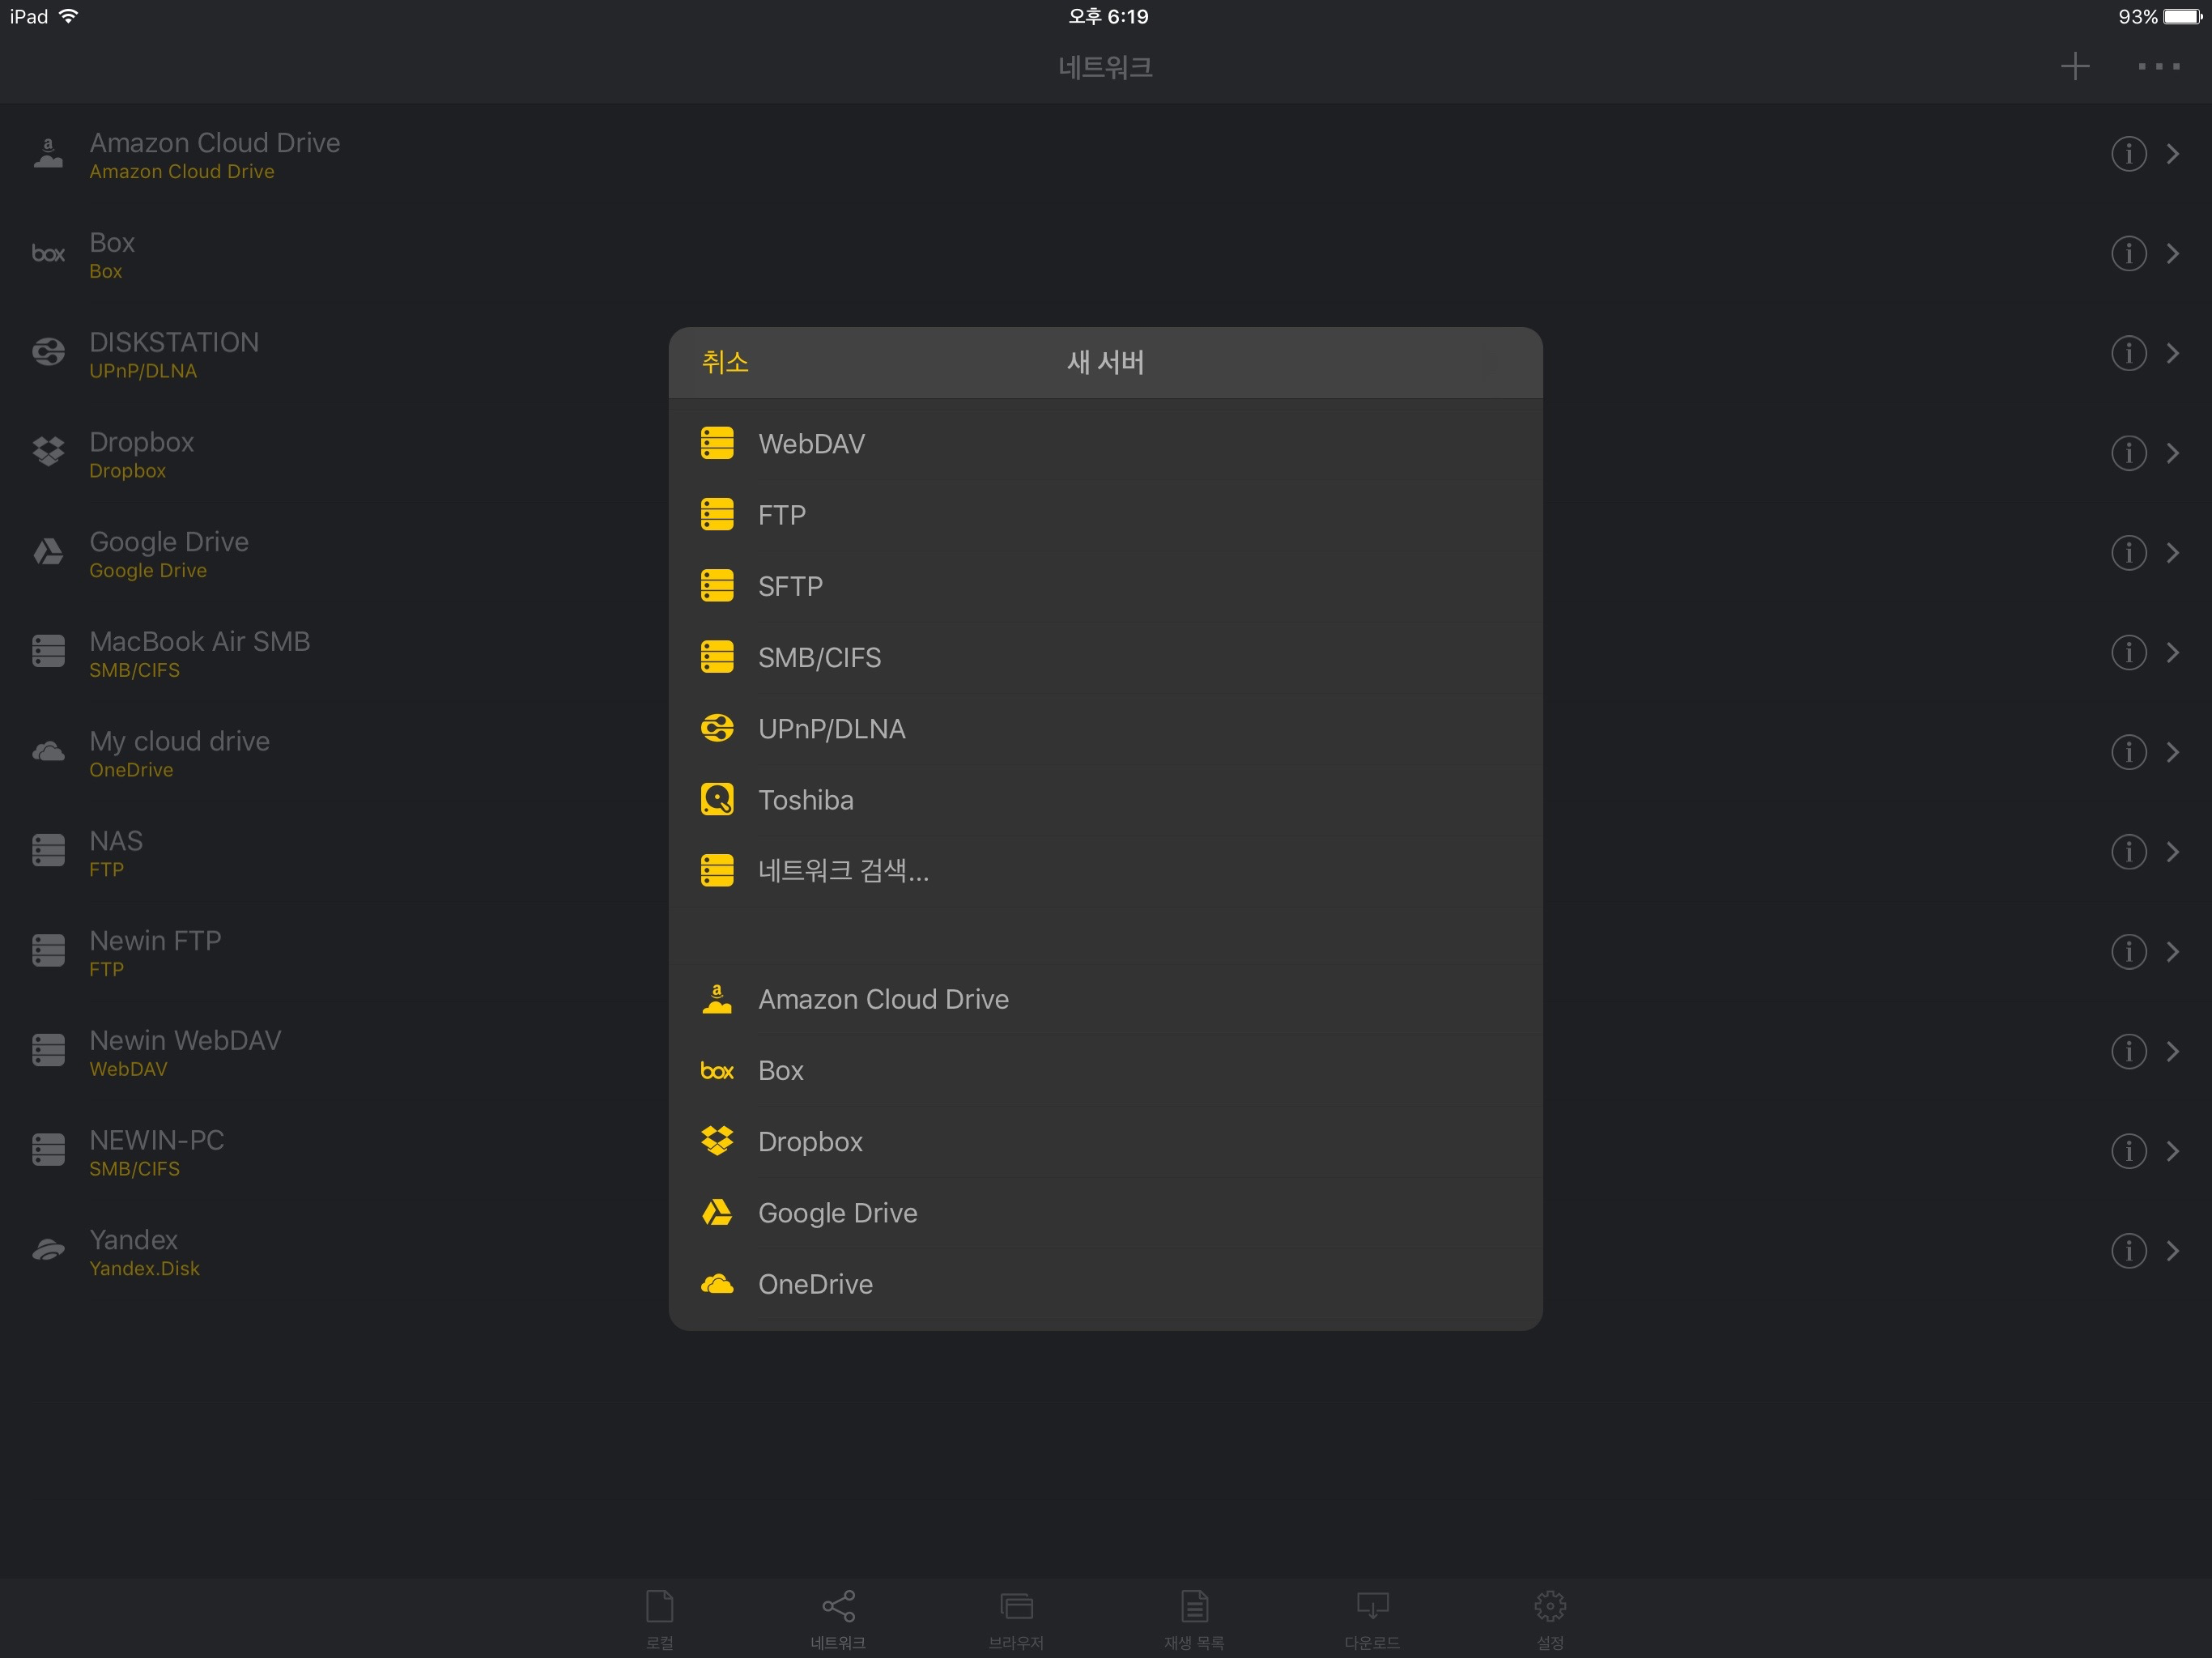This screenshot has height=1658, width=2212.
Task: Open the 다운로드 tab
Action: pos(1372,1619)
